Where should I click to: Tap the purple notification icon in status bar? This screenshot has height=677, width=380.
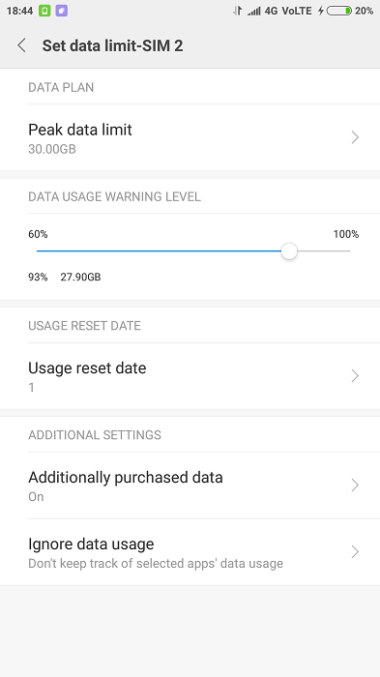[62, 11]
